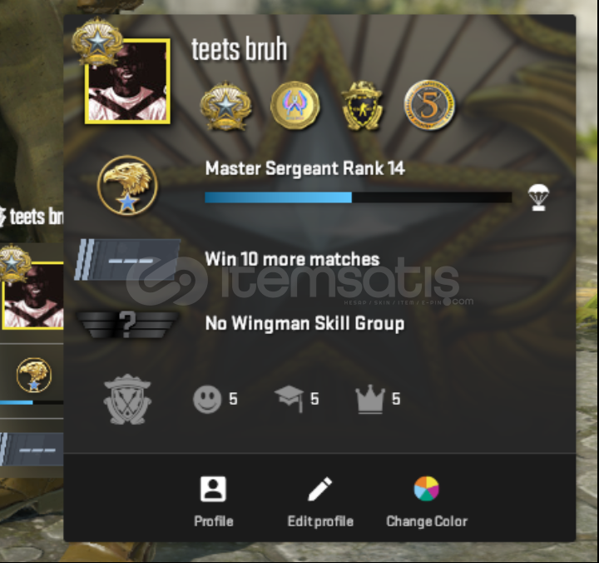Select the 5 Year Veteran Coin
Image resolution: width=599 pixels, height=563 pixels.
coord(430,105)
